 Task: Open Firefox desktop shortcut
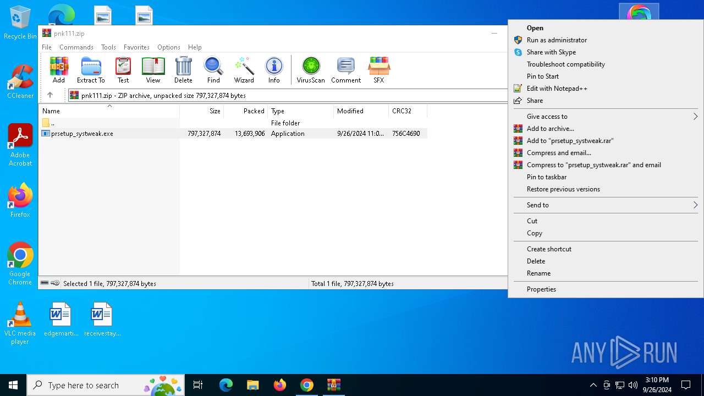tap(20, 200)
